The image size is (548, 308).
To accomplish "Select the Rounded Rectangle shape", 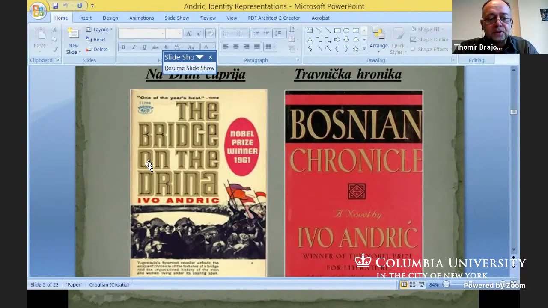I will (356, 30).
